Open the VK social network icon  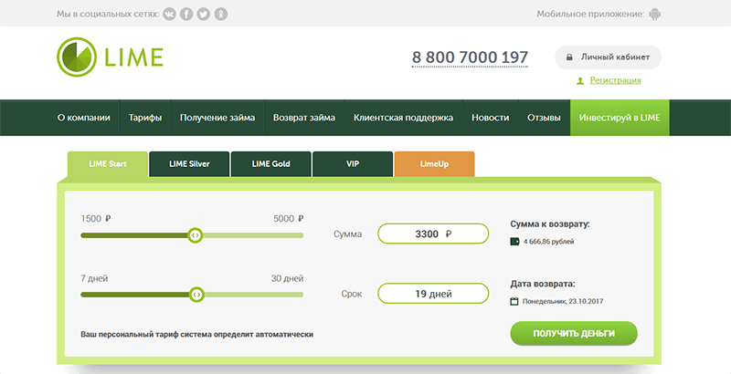click(x=170, y=15)
